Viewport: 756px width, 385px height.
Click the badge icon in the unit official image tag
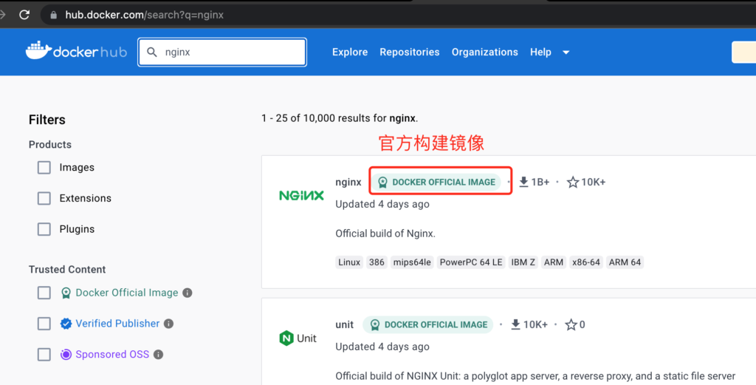[x=374, y=324]
